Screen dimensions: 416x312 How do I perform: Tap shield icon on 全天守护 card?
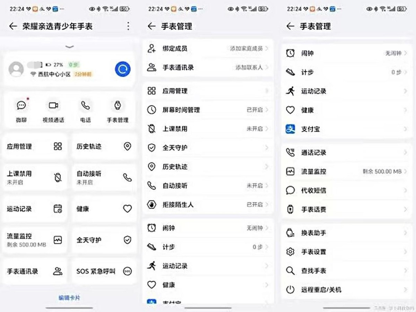point(128,240)
